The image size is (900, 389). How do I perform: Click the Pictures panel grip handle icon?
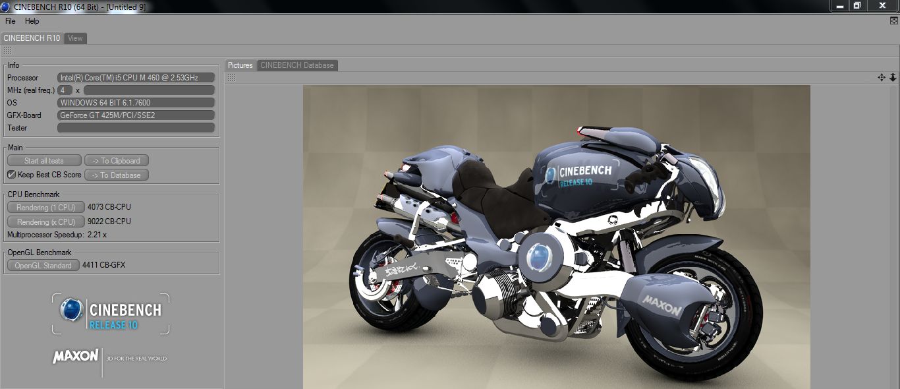tap(232, 78)
